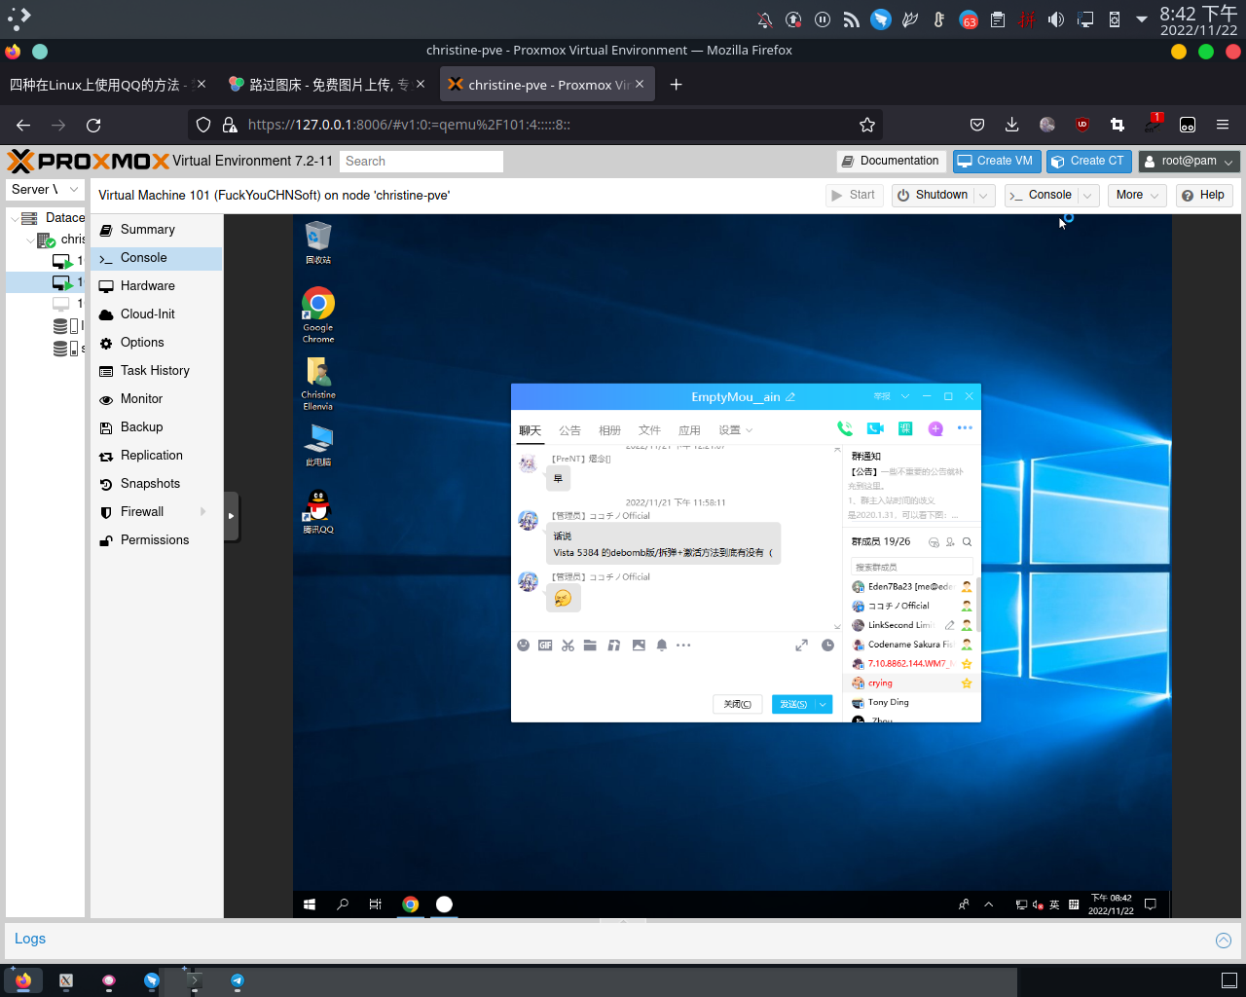Open the blue three-dot menu in QQ header
1246x997 pixels.
coord(965,428)
